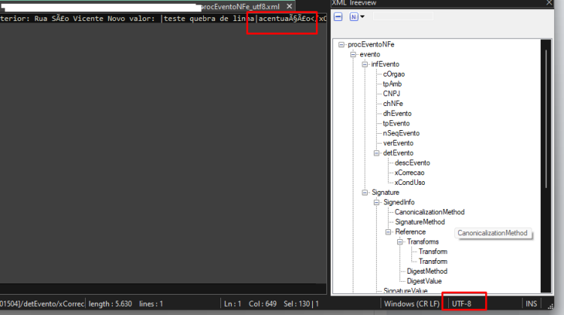Click Windows (CR LF) line ending indicator
This screenshot has width=564, height=315.
click(x=412, y=304)
